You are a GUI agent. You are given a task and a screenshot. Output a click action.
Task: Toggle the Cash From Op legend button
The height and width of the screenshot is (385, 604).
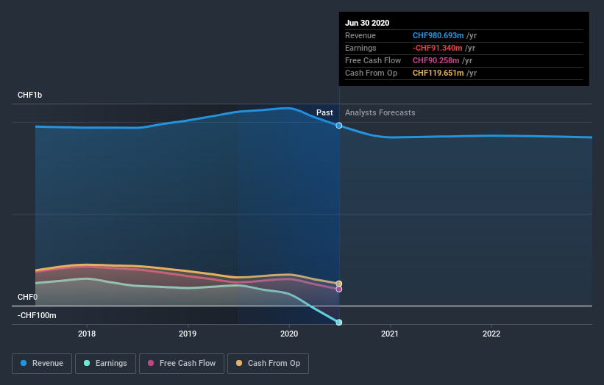(268, 364)
